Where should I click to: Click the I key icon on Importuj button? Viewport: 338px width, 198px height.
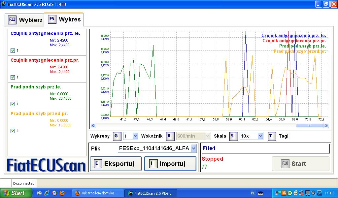point(153,164)
